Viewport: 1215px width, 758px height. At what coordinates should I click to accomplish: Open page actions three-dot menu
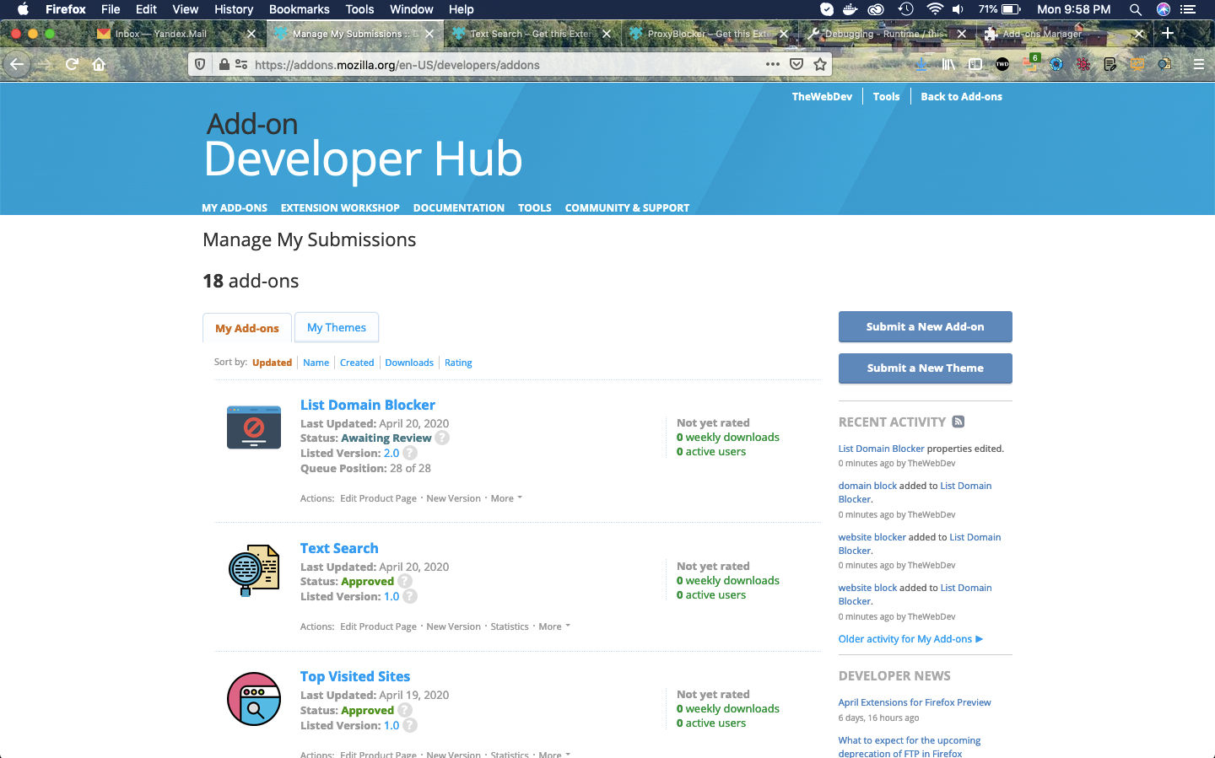[773, 64]
